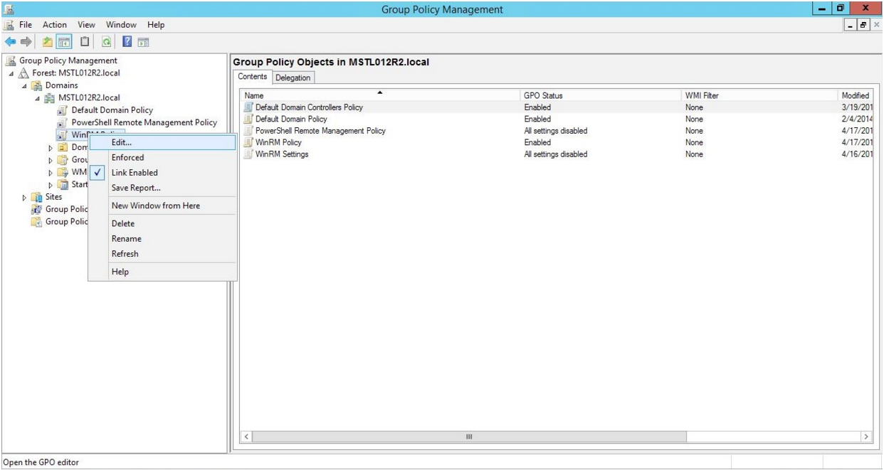884x470 pixels.
Task: Open the View menu
Action: (x=85, y=26)
